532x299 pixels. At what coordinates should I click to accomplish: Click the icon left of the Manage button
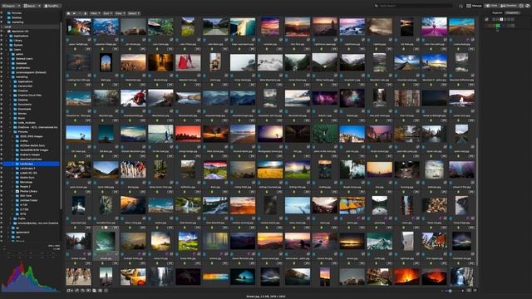461,6
